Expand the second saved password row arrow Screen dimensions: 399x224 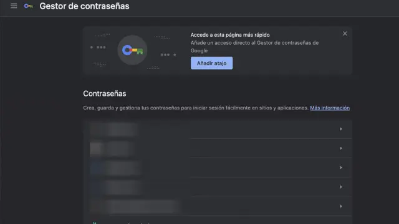coord(341,148)
